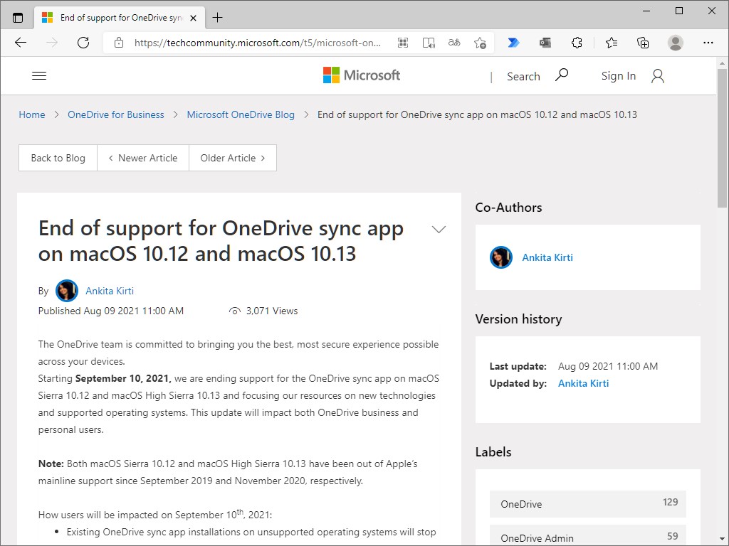Open Ankita Kirti co-author profile link

pos(547,257)
